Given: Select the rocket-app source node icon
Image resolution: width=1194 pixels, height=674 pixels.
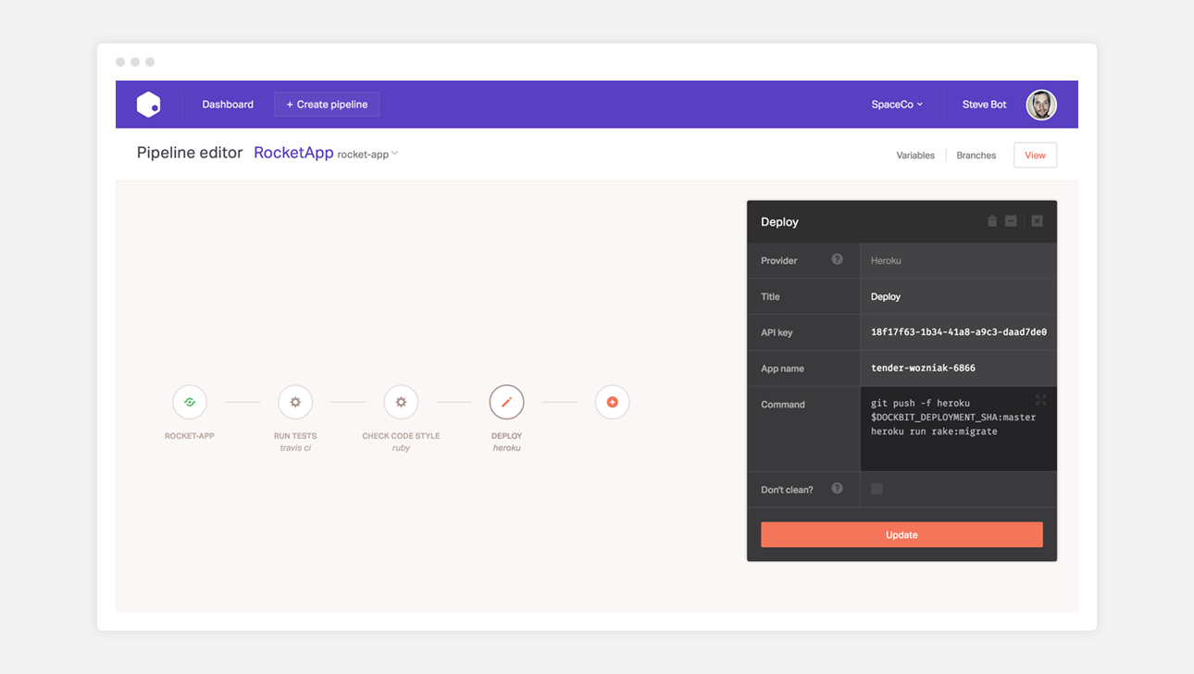Looking at the screenshot, I should pyautogui.click(x=190, y=403).
